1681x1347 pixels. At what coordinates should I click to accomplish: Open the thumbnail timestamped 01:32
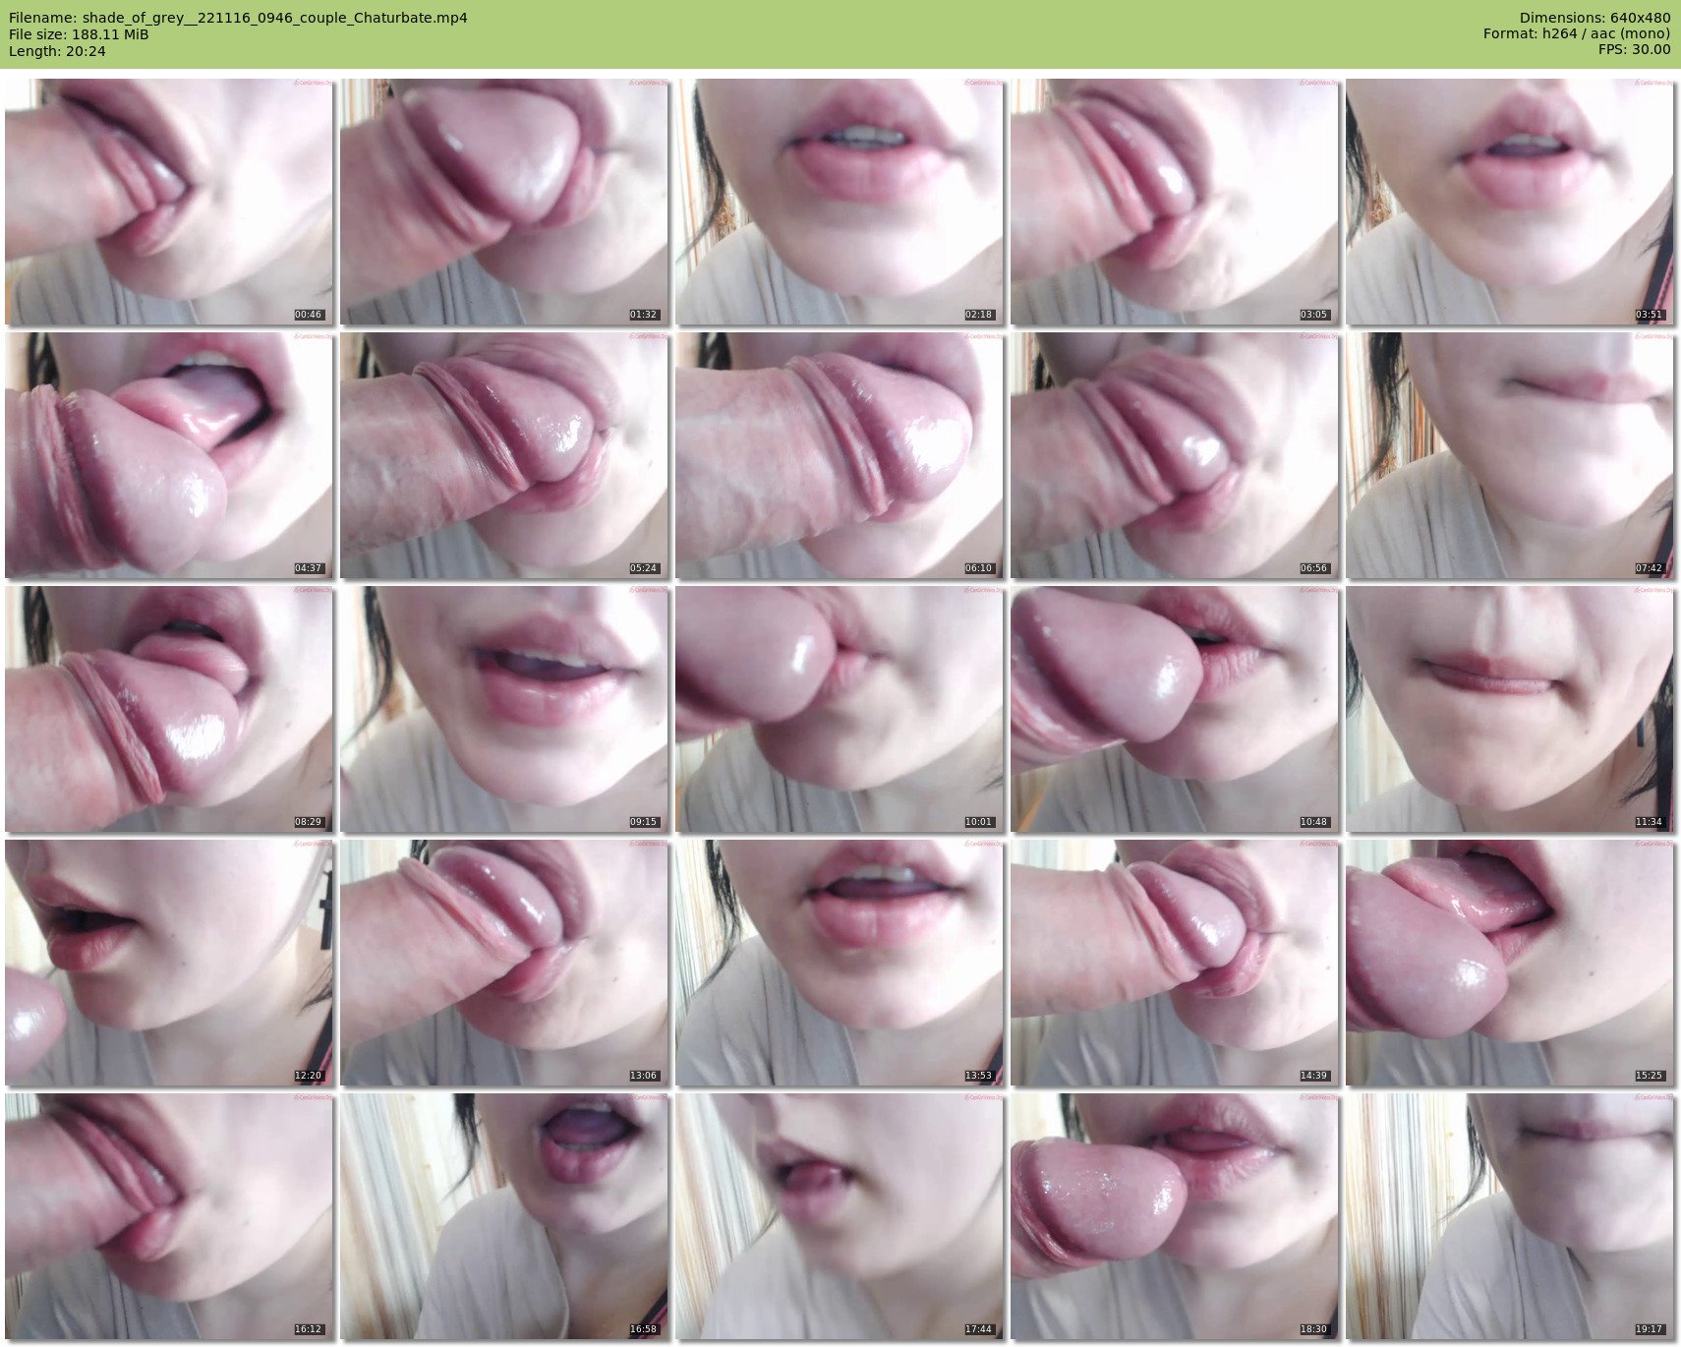tap(504, 202)
